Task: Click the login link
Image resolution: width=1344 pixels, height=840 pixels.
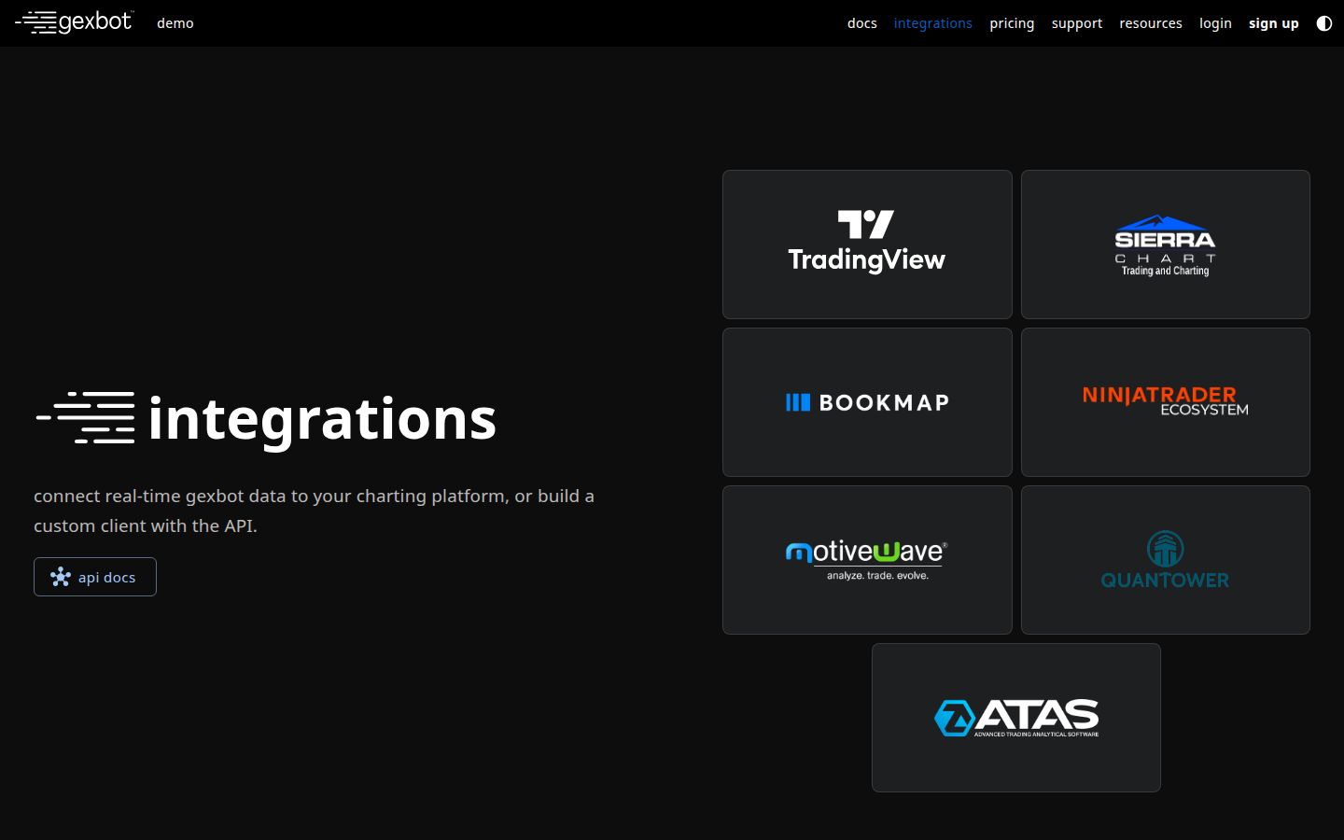Action: click(x=1215, y=23)
